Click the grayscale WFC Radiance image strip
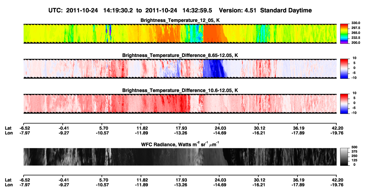The width and height of the screenshot is (374, 191). [x=180, y=157]
